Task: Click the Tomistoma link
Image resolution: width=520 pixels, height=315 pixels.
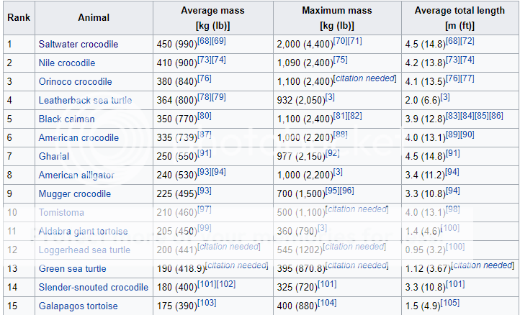Action: click(x=60, y=212)
